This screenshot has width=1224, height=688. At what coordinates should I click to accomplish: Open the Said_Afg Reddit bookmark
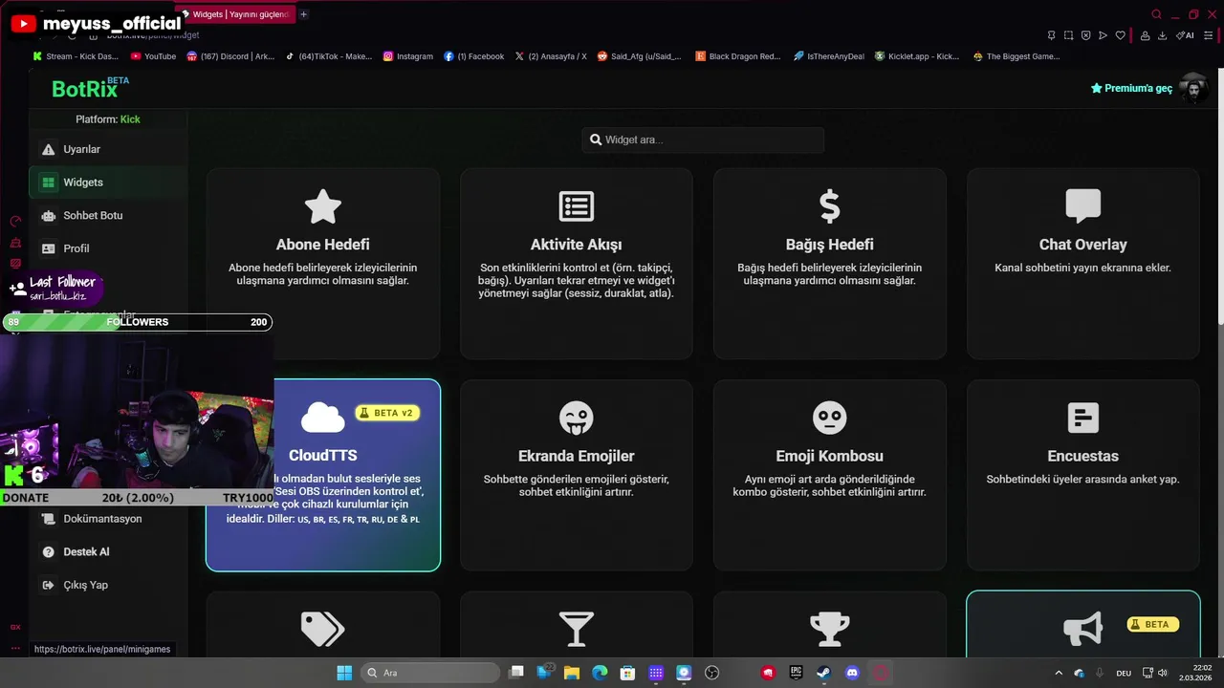640,56
